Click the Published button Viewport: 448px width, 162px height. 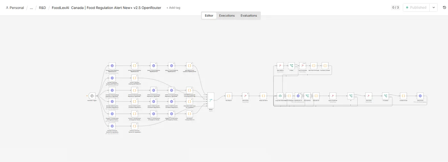pyautogui.click(x=416, y=7)
